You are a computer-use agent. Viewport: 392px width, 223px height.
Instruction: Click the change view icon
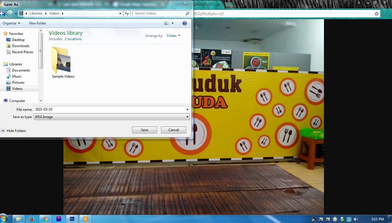click(167, 23)
